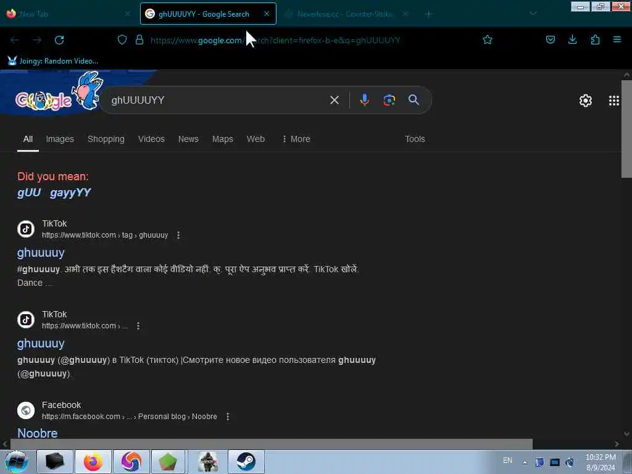Open Steam from the taskbar

[246, 462]
